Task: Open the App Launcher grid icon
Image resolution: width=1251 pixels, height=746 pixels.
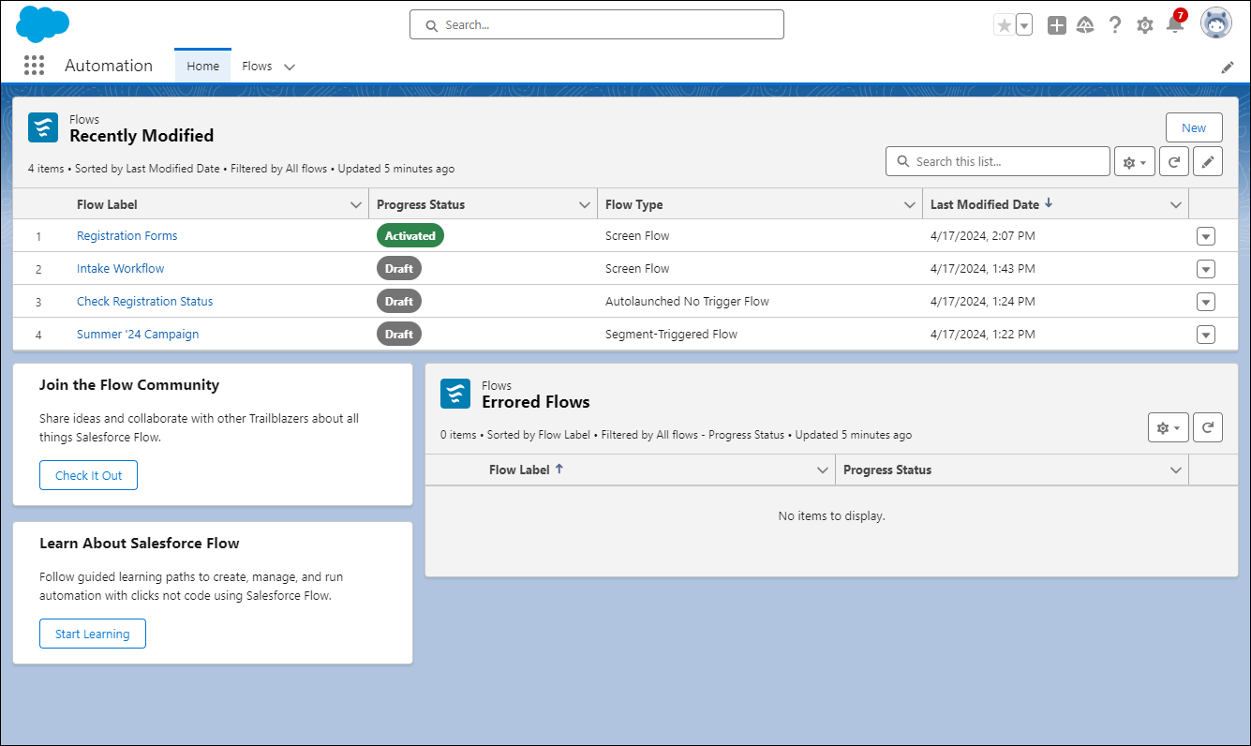Action: click(35, 66)
